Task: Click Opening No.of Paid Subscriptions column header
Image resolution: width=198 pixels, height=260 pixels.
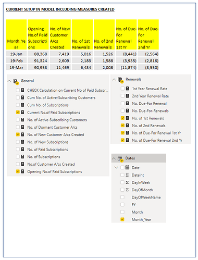Action: click(x=38, y=34)
